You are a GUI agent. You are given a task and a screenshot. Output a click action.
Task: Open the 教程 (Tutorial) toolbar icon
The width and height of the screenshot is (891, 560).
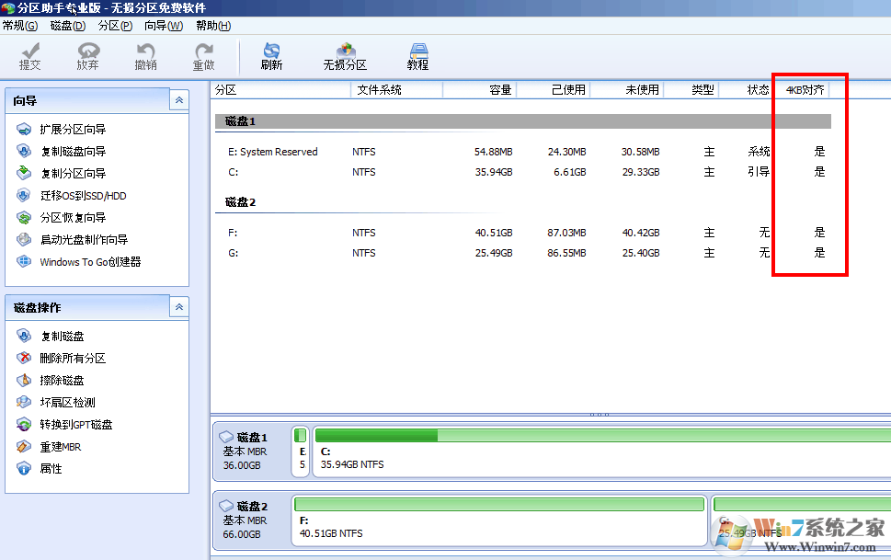[x=418, y=56]
